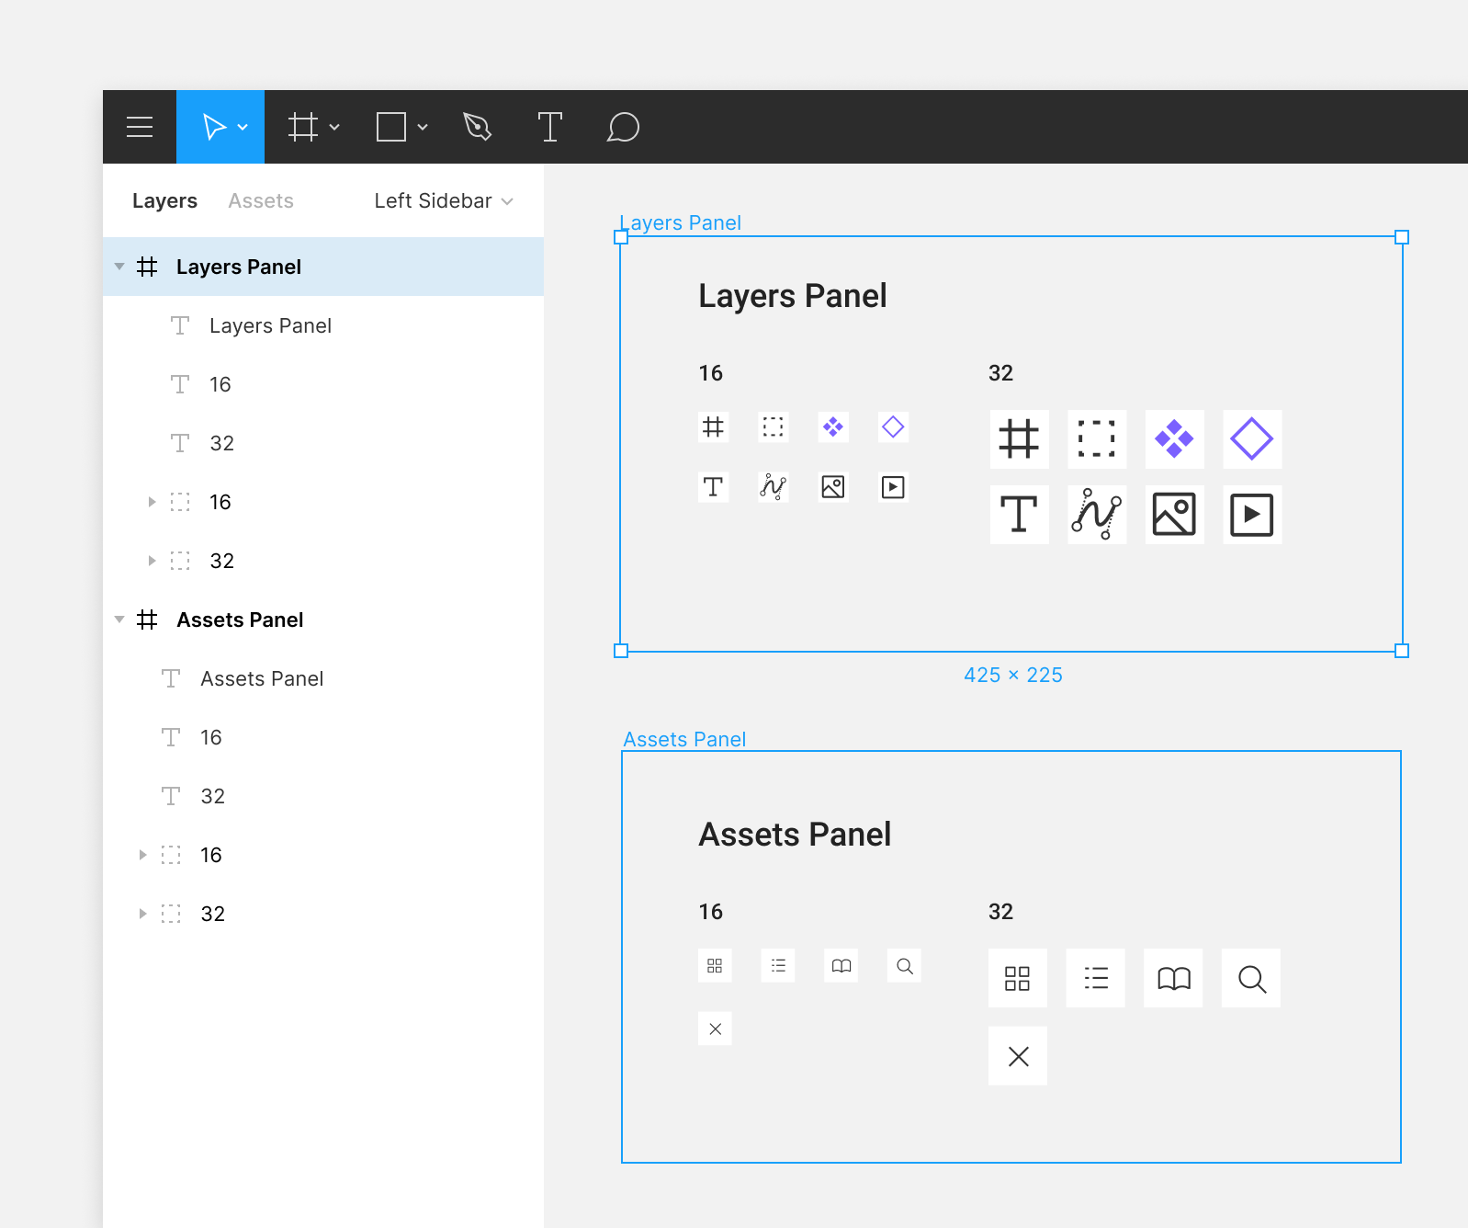Open the hamburger main menu
Screen dimensions: 1468x1228
[x=140, y=127]
